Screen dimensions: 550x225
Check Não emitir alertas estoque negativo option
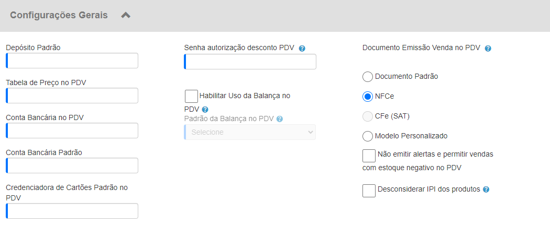point(369,156)
